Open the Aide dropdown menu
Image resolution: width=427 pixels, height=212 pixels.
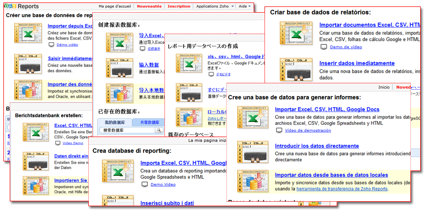244,6
